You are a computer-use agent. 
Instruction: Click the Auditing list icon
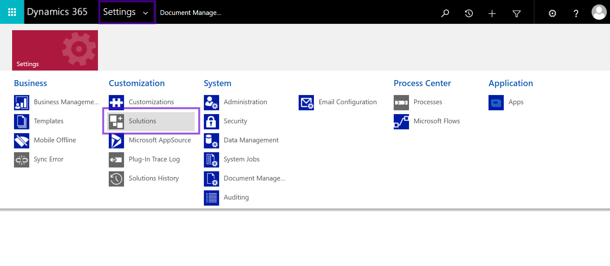(211, 198)
